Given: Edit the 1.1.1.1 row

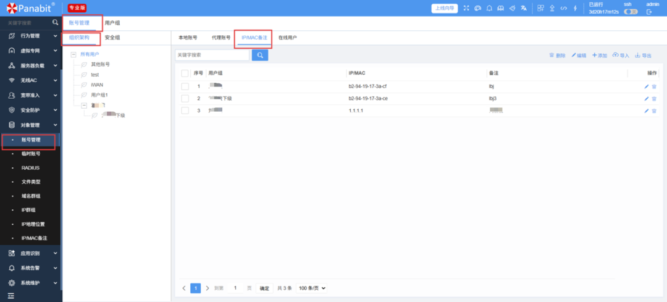Looking at the screenshot, I should coord(647,111).
